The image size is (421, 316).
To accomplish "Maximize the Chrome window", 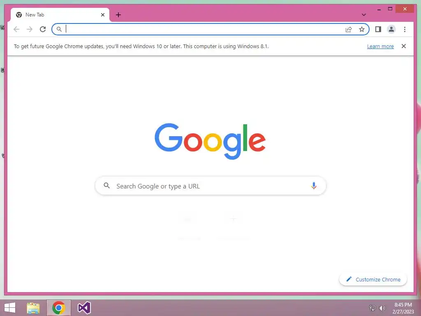I will tap(390, 9).
